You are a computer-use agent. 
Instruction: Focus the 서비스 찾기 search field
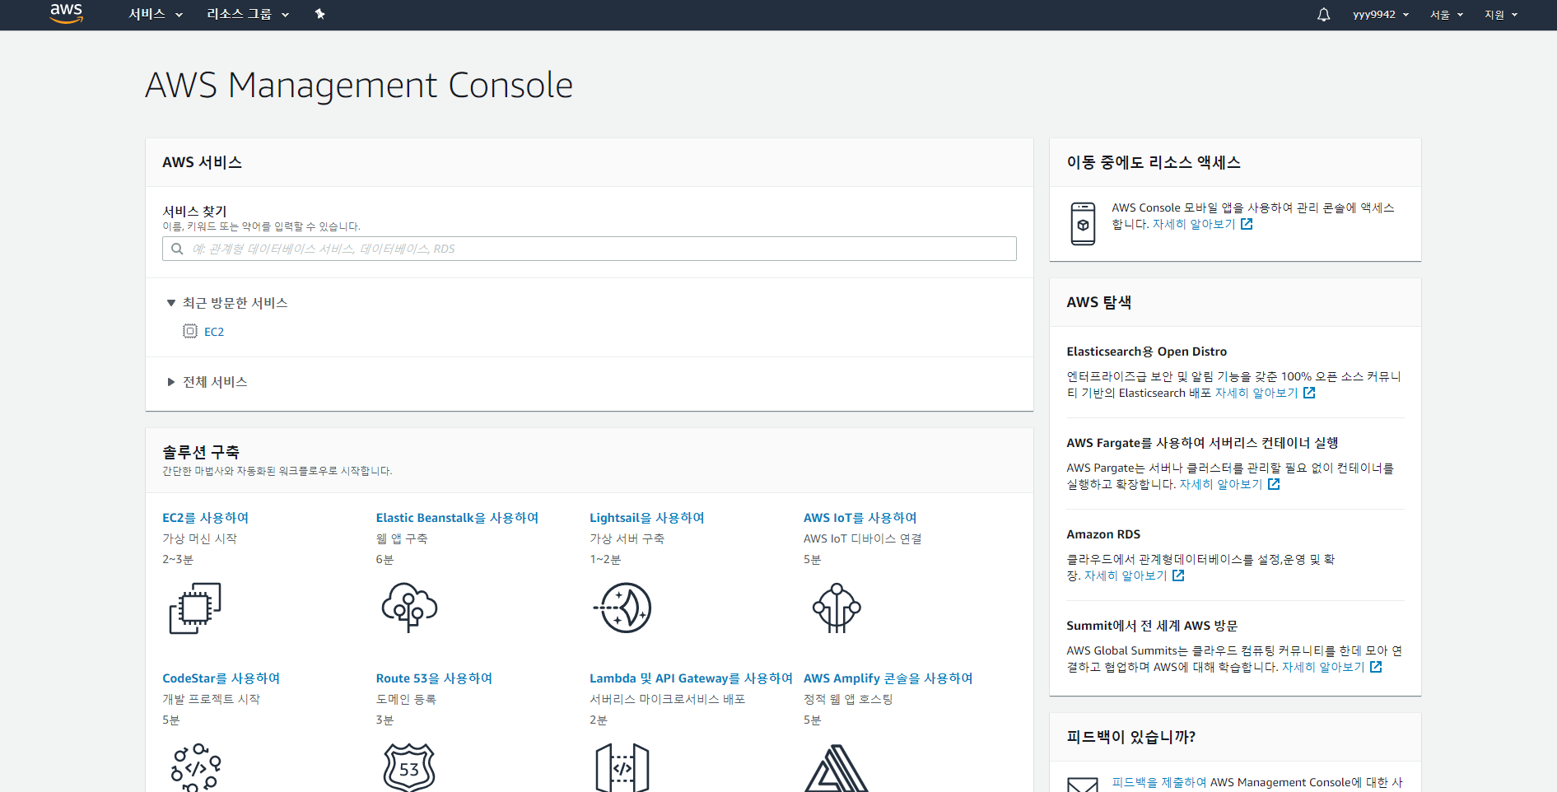coord(589,249)
